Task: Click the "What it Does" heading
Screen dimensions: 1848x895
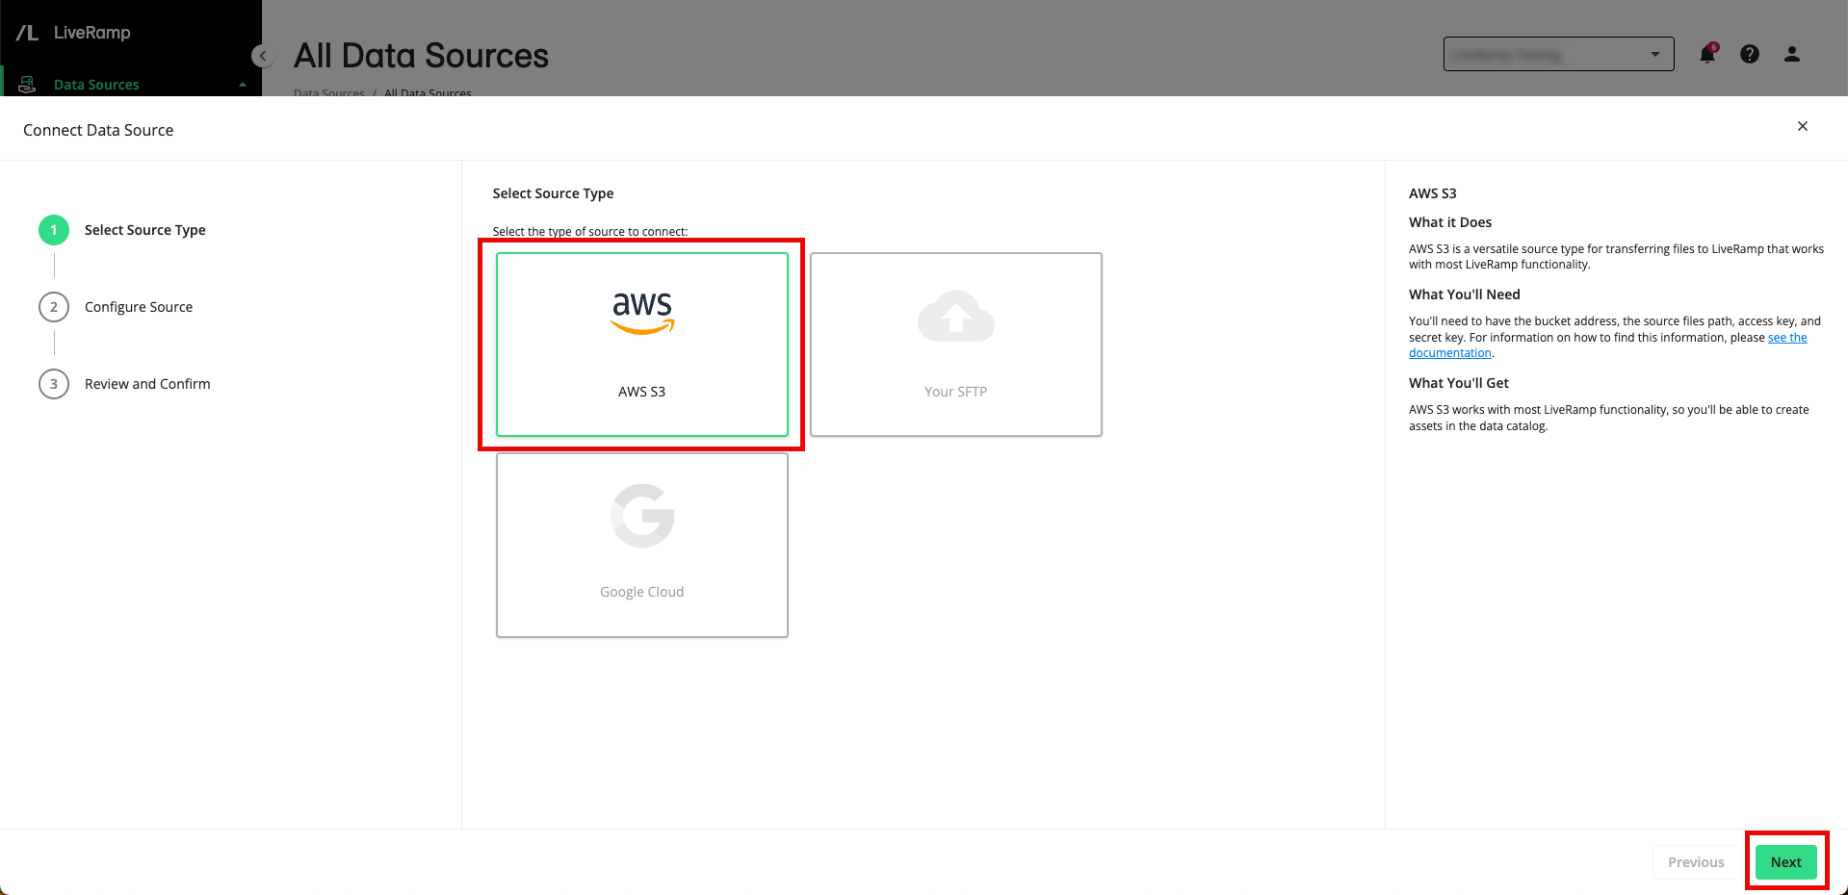Action: coord(1450,222)
